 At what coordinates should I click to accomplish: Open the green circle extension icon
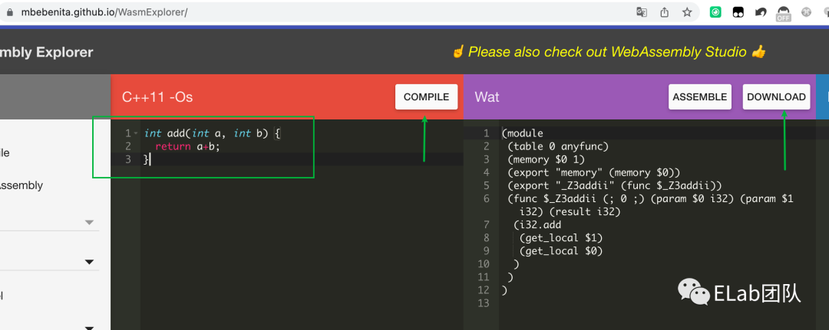(x=715, y=12)
